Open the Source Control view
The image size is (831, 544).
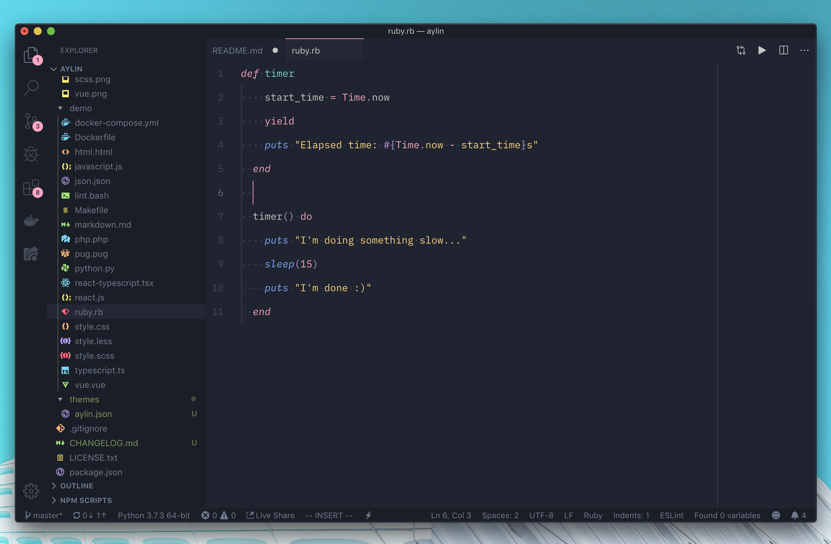click(31, 121)
